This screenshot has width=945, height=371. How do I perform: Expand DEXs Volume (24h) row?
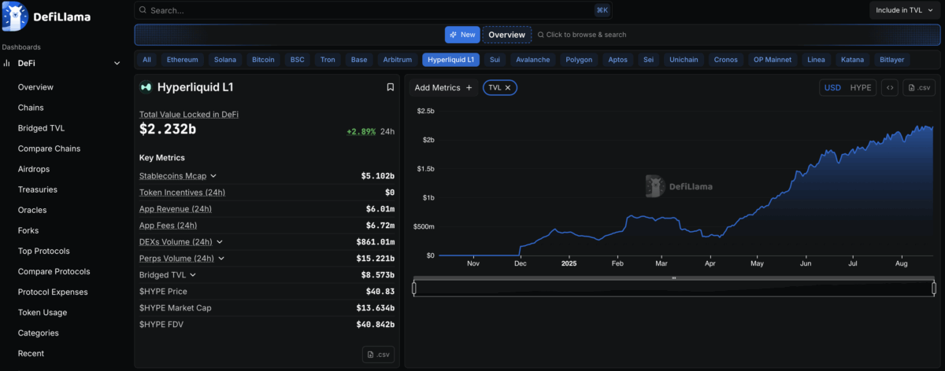coord(220,242)
